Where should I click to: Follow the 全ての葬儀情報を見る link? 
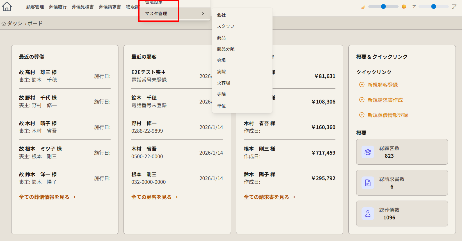click(47, 197)
